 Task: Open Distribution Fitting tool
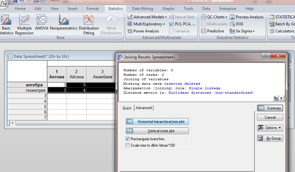pos(88,25)
